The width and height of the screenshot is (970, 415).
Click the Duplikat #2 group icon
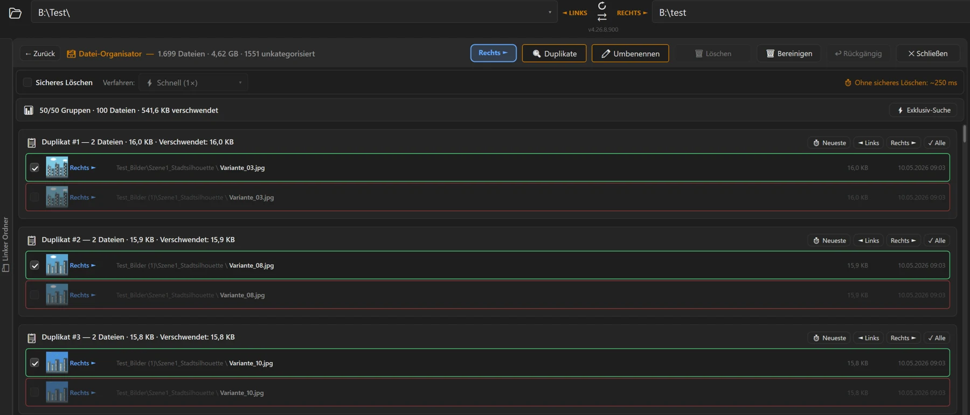(32, 240)
